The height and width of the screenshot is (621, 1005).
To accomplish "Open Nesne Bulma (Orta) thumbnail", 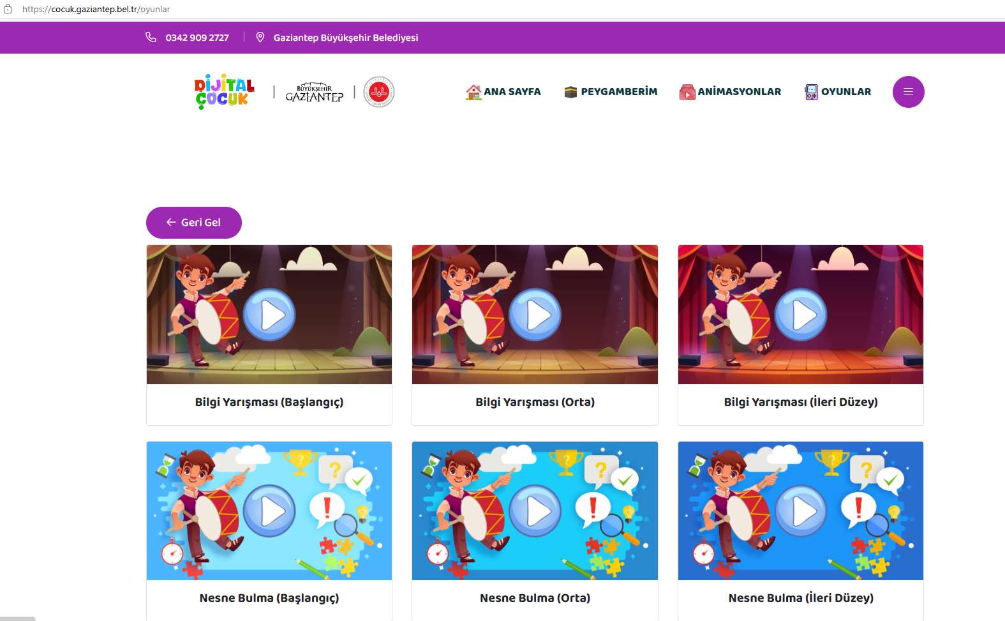I will point(535,511).
